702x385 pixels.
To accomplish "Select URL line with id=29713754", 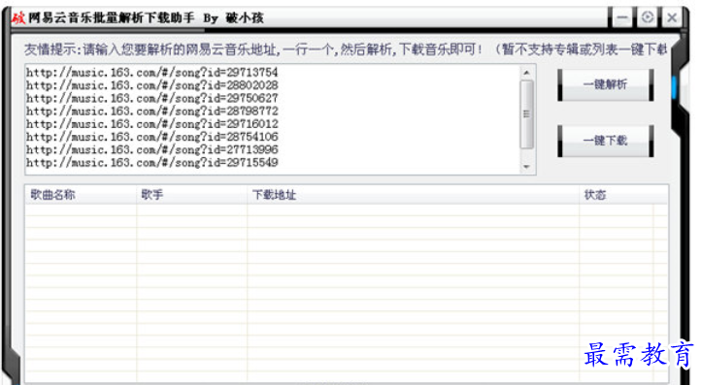I will 152,72.
